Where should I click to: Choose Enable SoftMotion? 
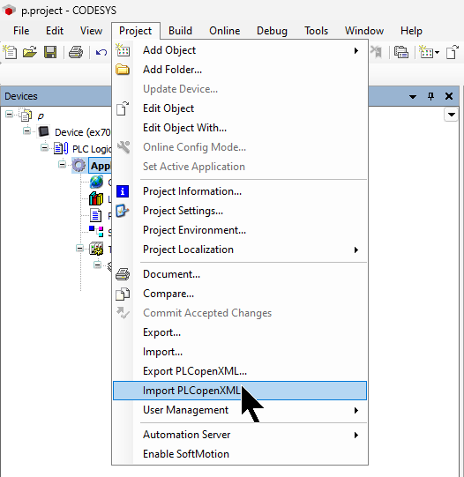(240, 454)
